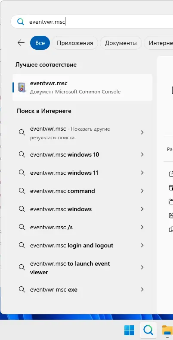Click the Windows Start icon on taskbar
Image resolution: width=173 pixels, height=340 pixels.
click(129, 330)
